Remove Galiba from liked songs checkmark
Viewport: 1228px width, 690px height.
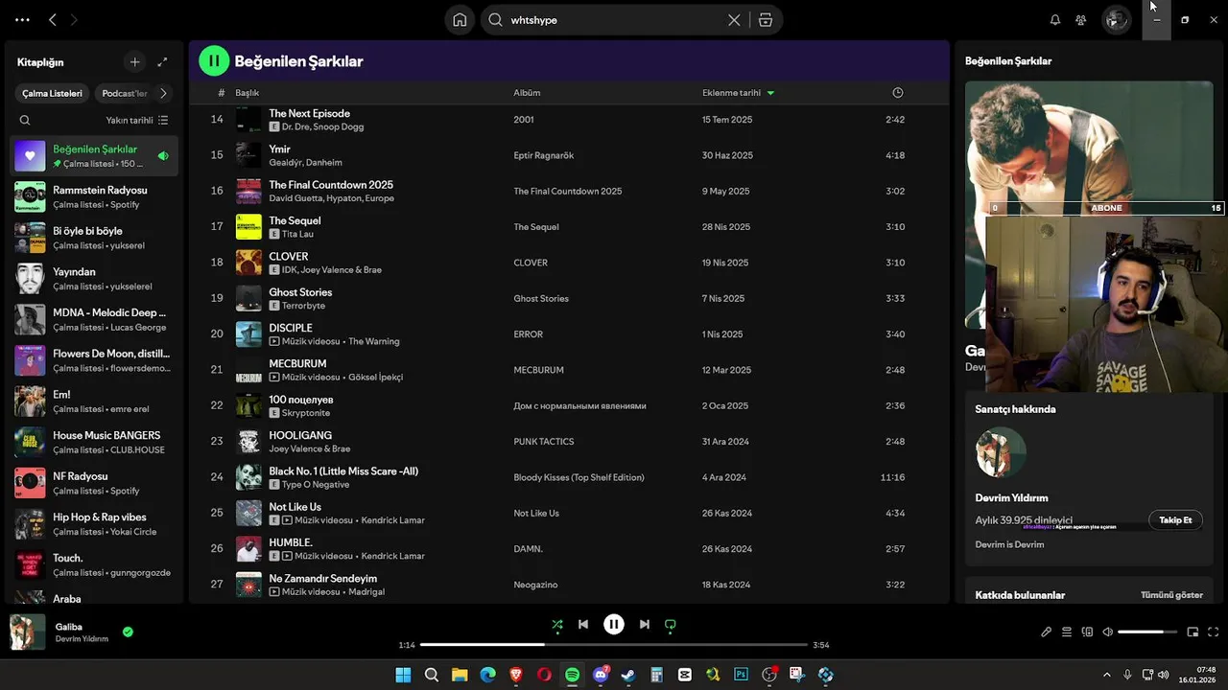point(128,632)
